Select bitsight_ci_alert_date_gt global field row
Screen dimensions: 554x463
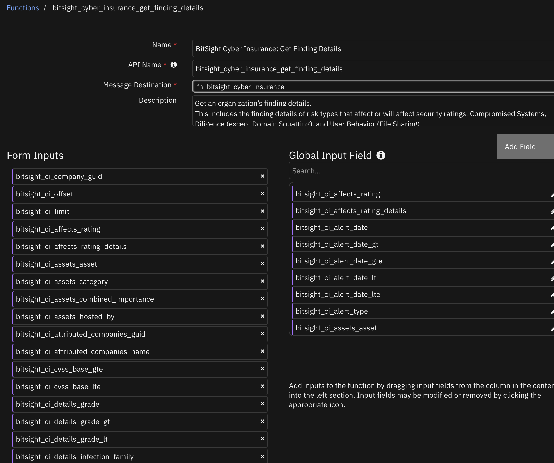[423, 244]
